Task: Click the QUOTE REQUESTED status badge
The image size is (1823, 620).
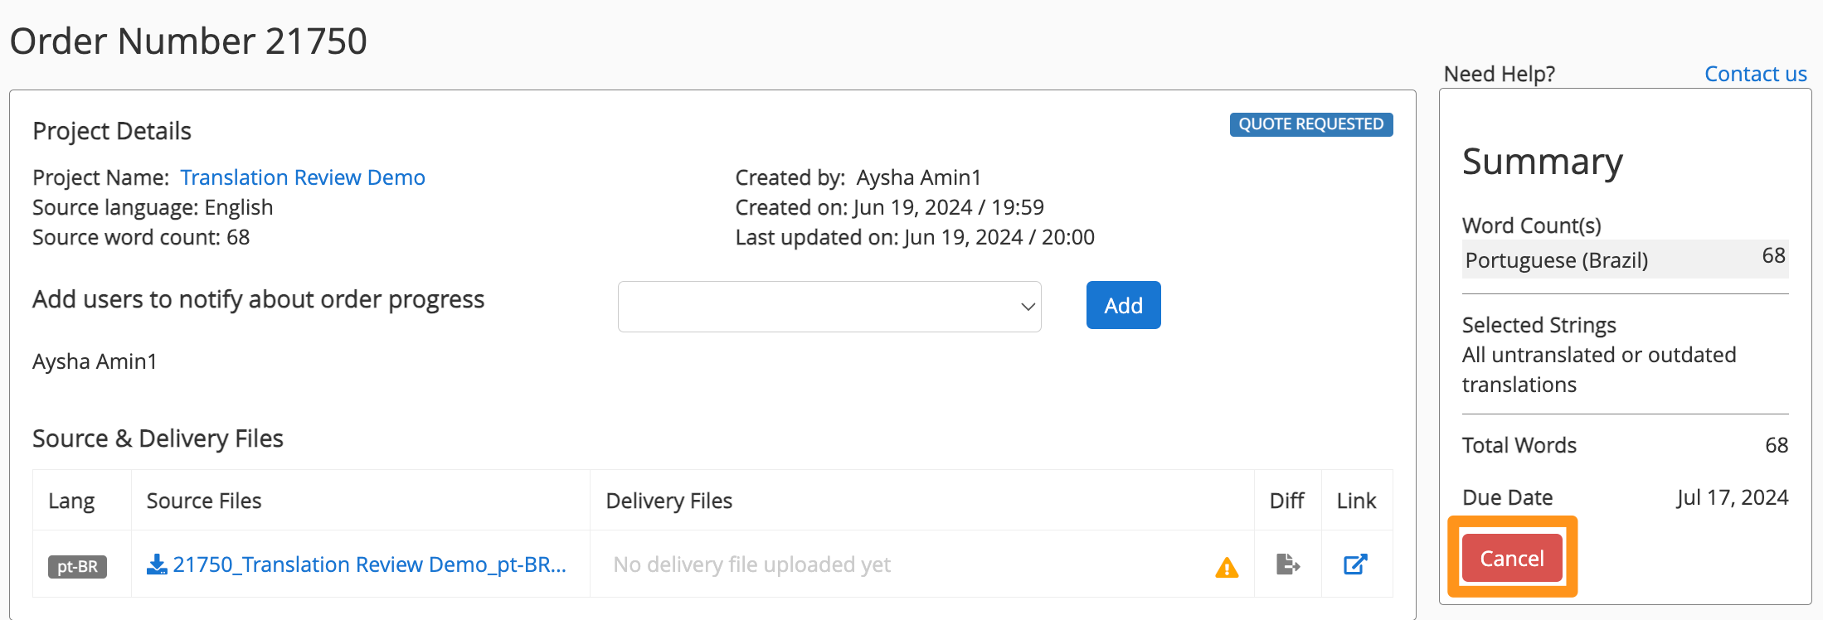Action: point(1310,124)
